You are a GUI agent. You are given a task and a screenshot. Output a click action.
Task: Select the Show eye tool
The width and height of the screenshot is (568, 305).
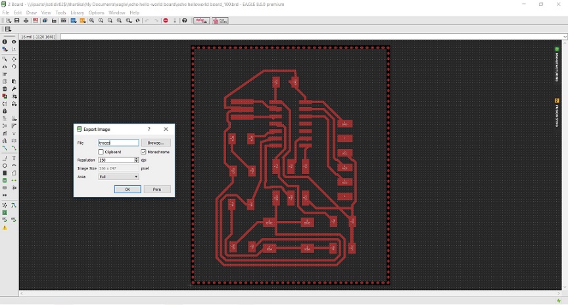pos(14,41)
